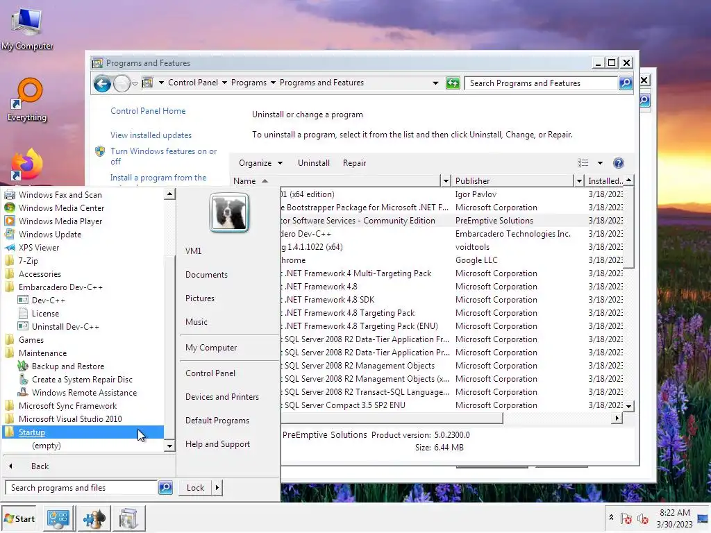Open Devices and Printers
Viewport: 711px width, 533px height.
tap(222, 396)
